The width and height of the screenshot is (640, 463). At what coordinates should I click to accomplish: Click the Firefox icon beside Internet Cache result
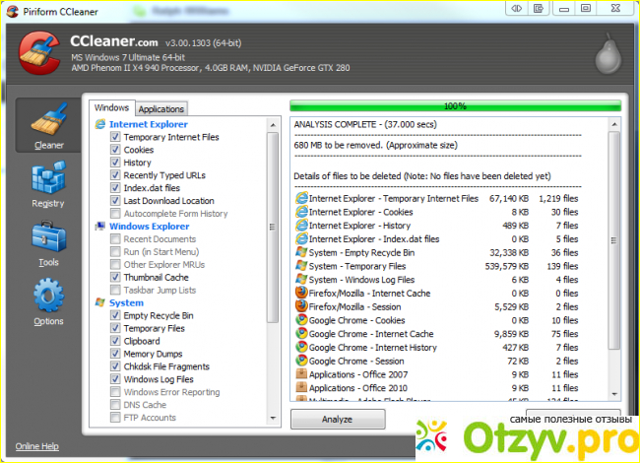coord(301,293)
